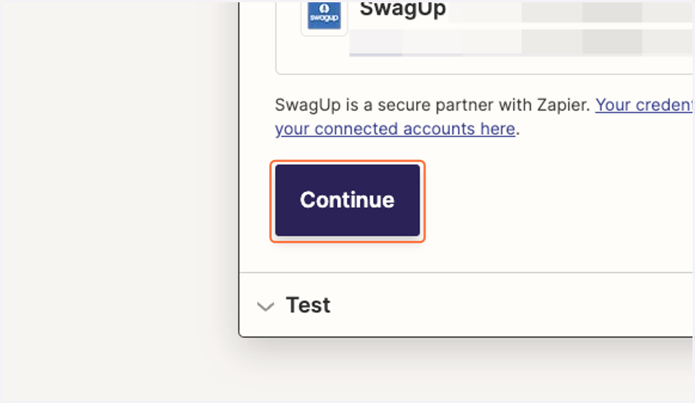Expand the Test section chevron

click(x=265, y=306)
